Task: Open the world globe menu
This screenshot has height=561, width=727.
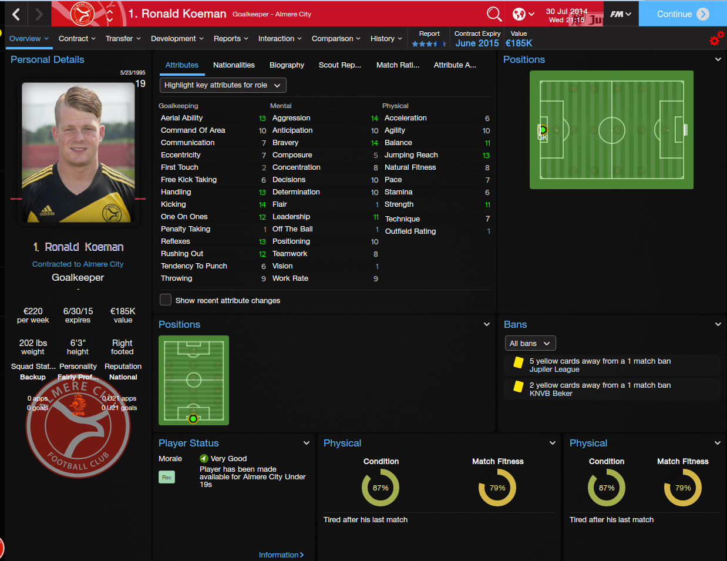Action: (523, 14)
